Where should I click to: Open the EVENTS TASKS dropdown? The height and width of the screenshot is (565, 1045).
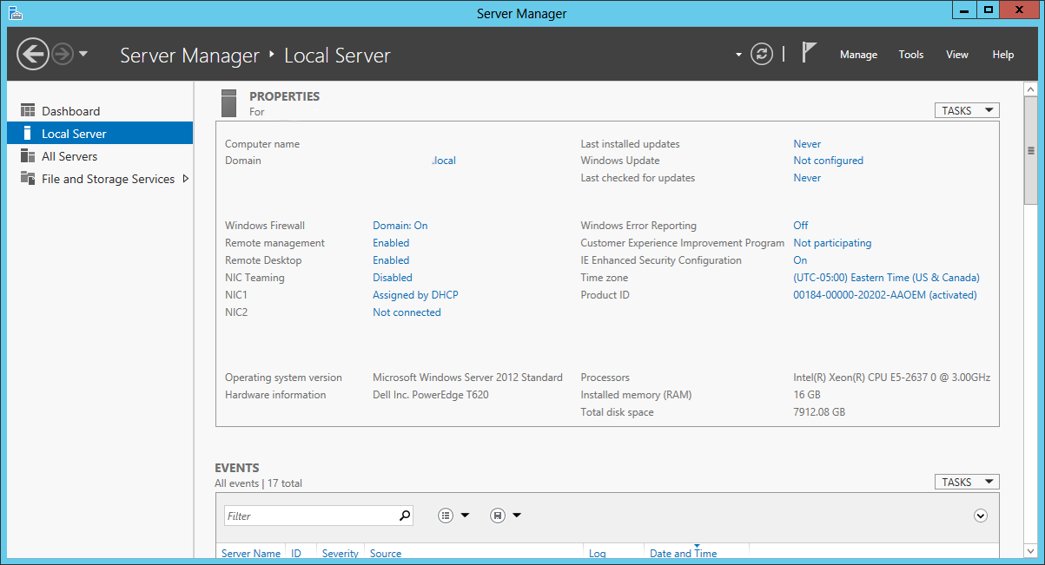click(x=966, y=481)
